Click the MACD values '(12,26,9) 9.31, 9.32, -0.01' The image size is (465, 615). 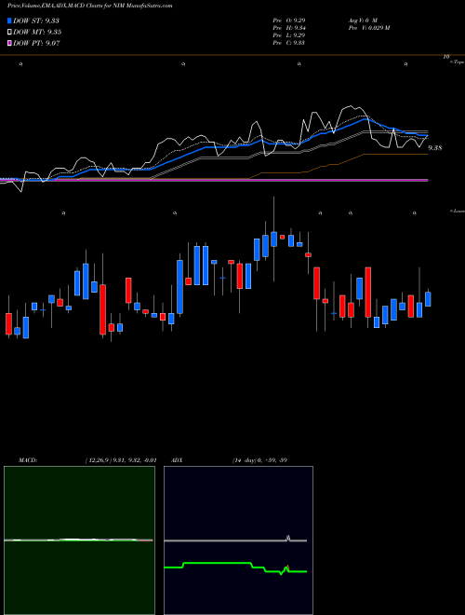tap(121, 459)
